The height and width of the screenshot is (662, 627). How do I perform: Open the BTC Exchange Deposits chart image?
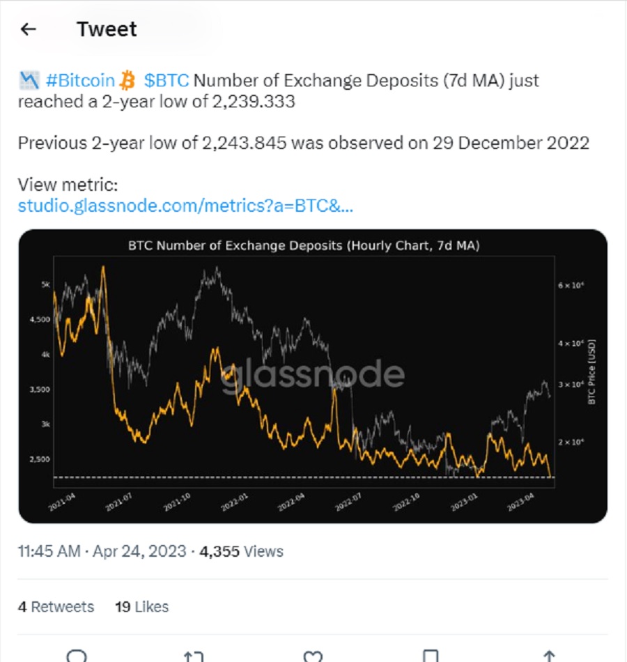[x=313, y=376]
